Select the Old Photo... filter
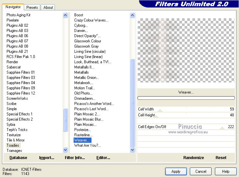239x177 pixels. click(83, 93)
